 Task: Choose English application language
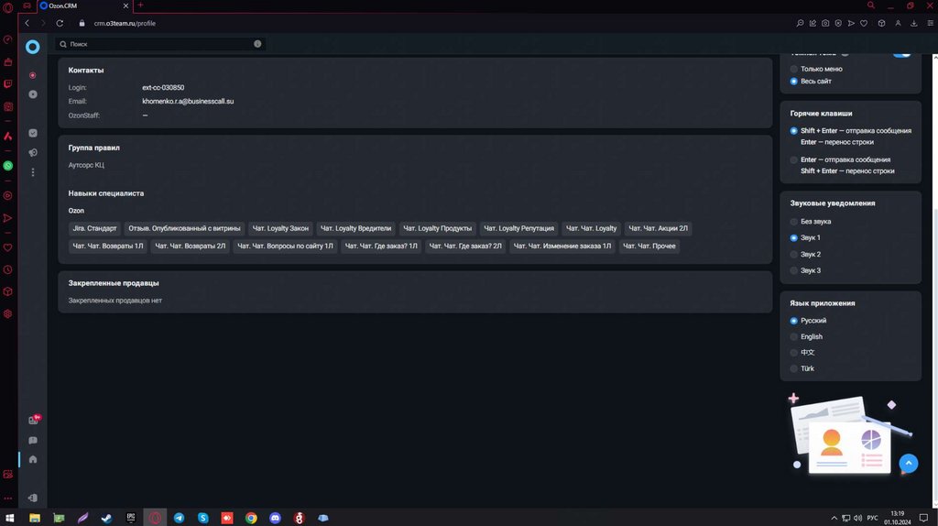click(806, 337)
